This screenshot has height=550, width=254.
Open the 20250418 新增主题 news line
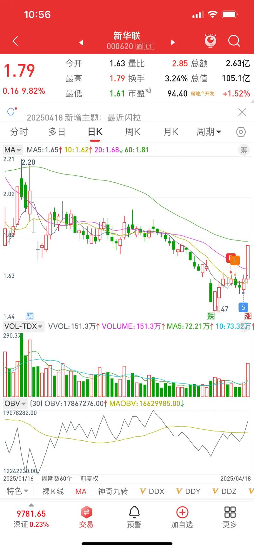pos(84,118)
